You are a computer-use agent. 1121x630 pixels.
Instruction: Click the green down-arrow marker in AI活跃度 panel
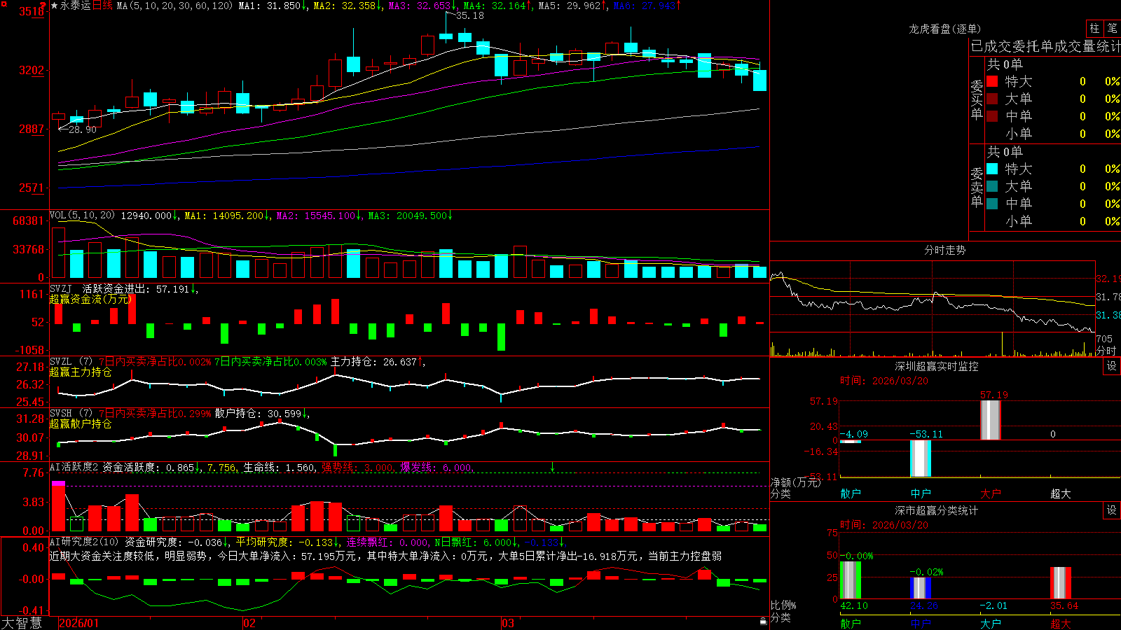click(x=553, y=466)
